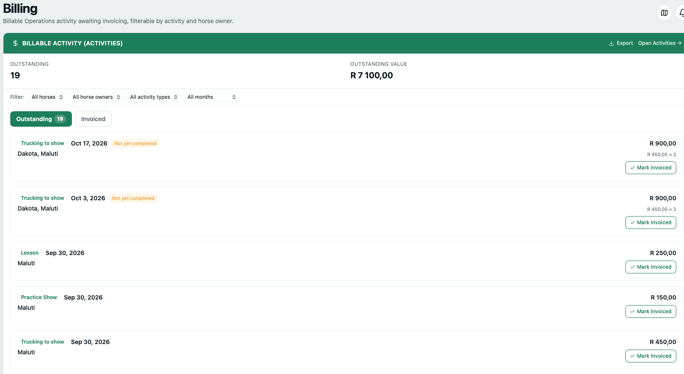Export billable activities

point(621,43)
